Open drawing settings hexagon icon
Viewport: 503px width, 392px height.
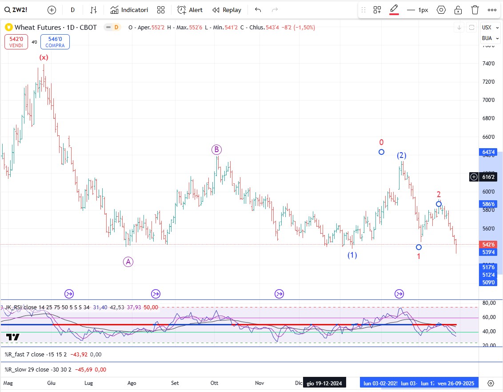441,10
